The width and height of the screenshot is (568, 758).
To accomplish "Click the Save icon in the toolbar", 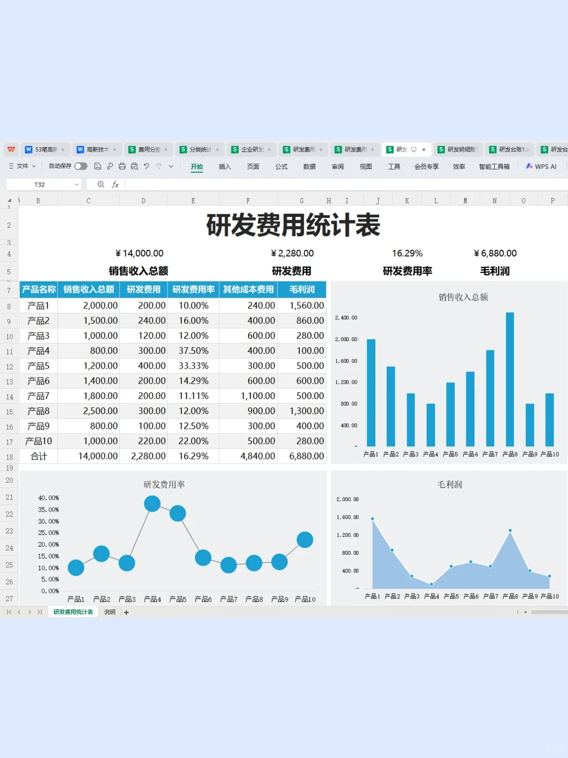I will click(97, 166).
